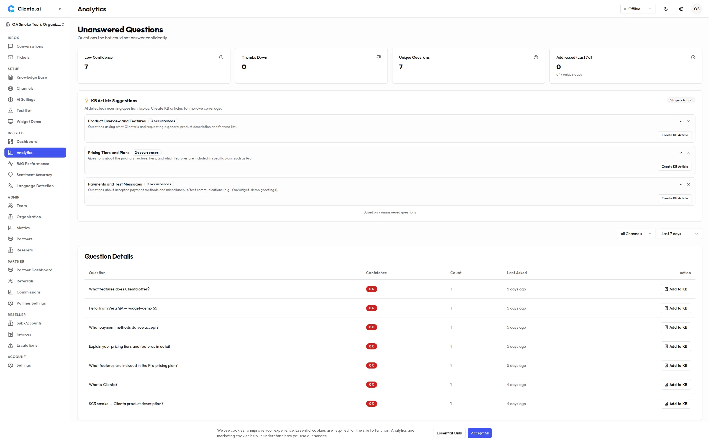Click the Referrals people icon

click(11, 281)
